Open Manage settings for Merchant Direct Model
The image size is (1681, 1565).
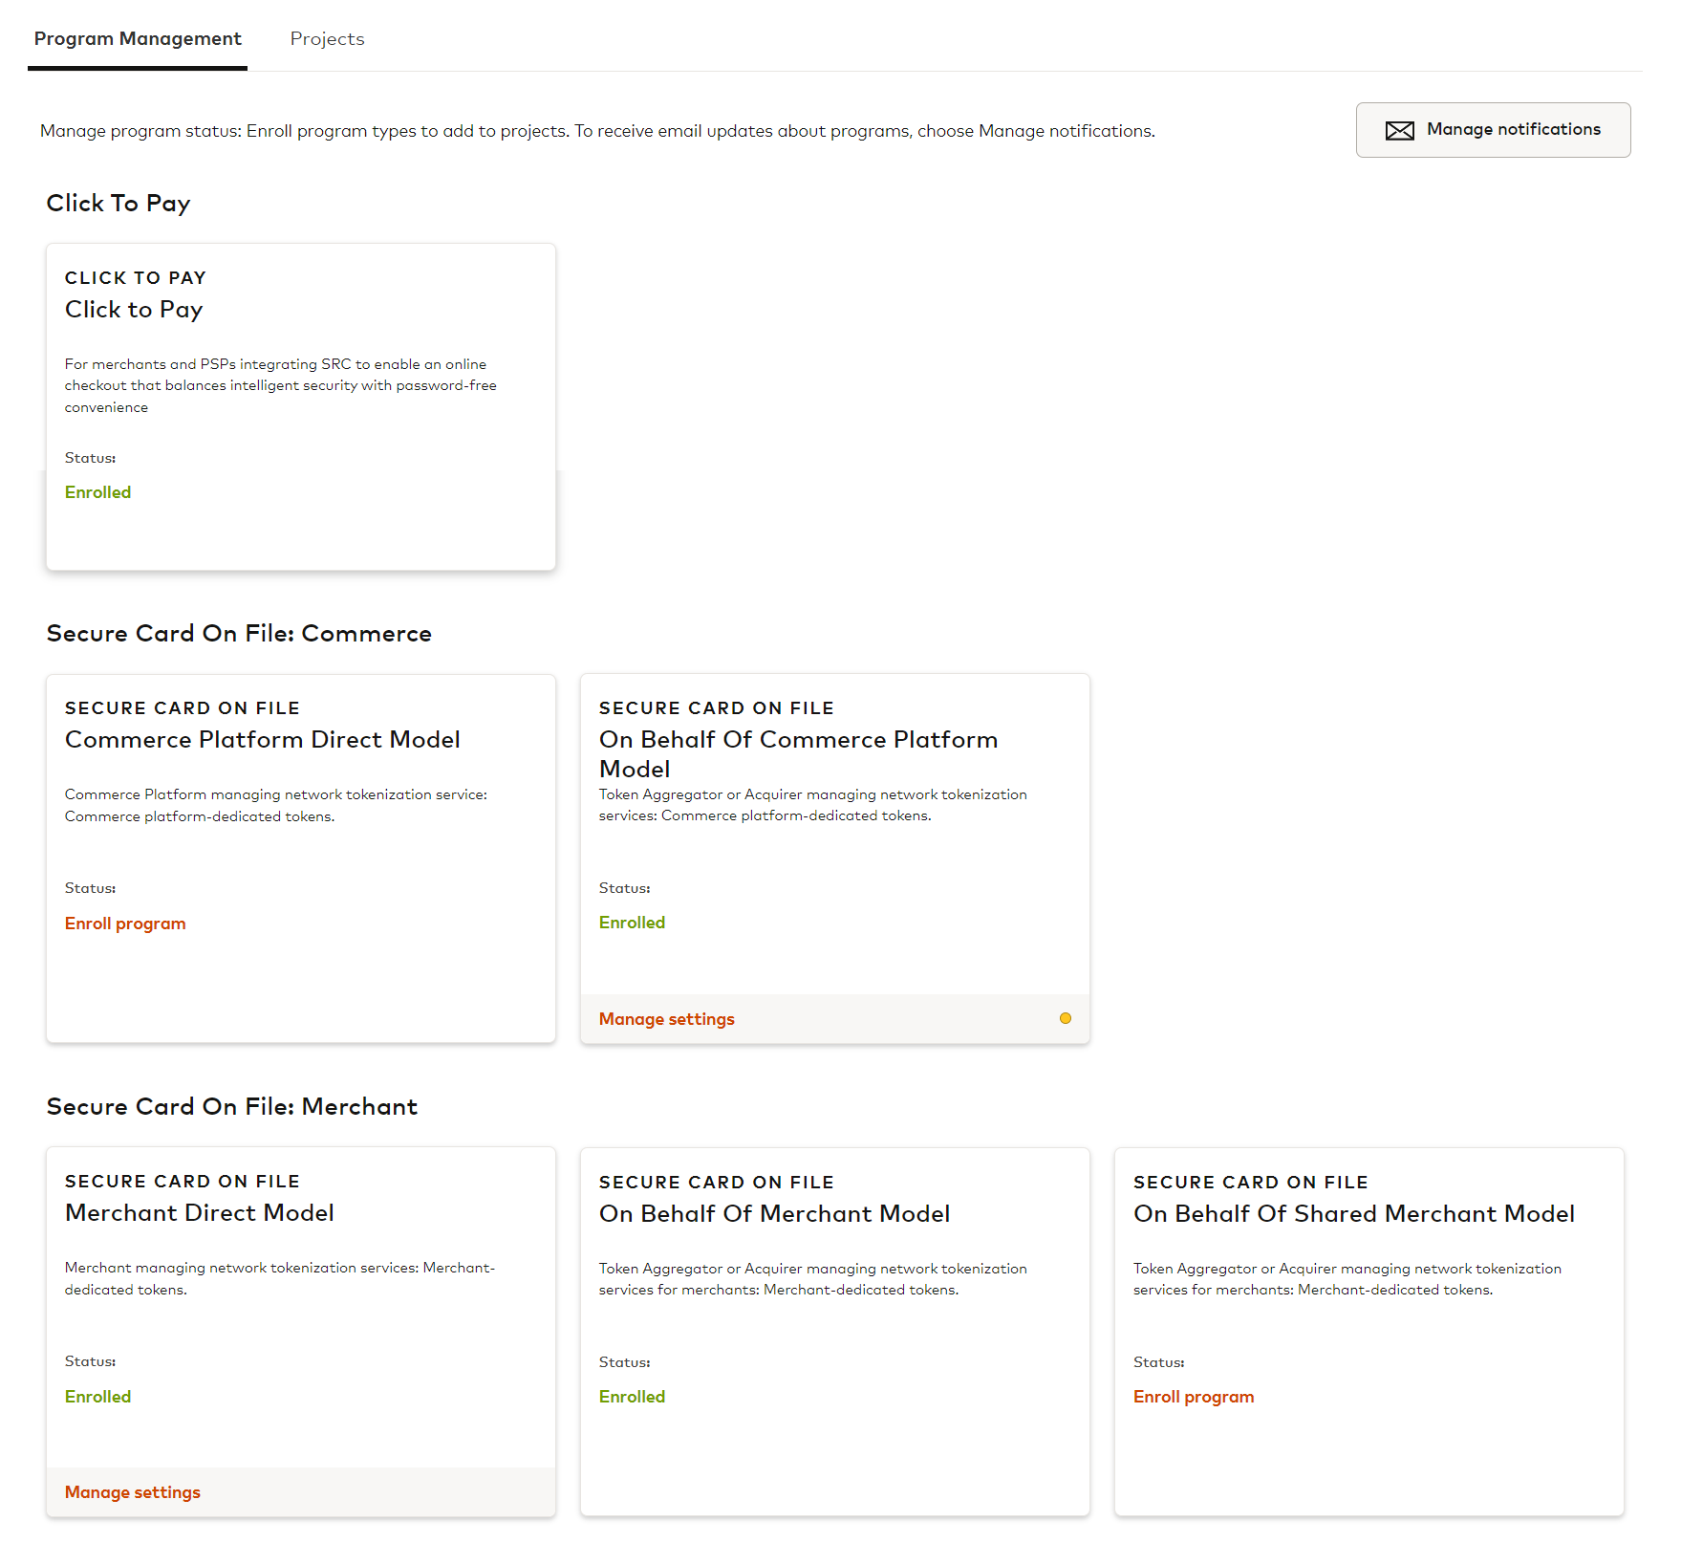133,1492
